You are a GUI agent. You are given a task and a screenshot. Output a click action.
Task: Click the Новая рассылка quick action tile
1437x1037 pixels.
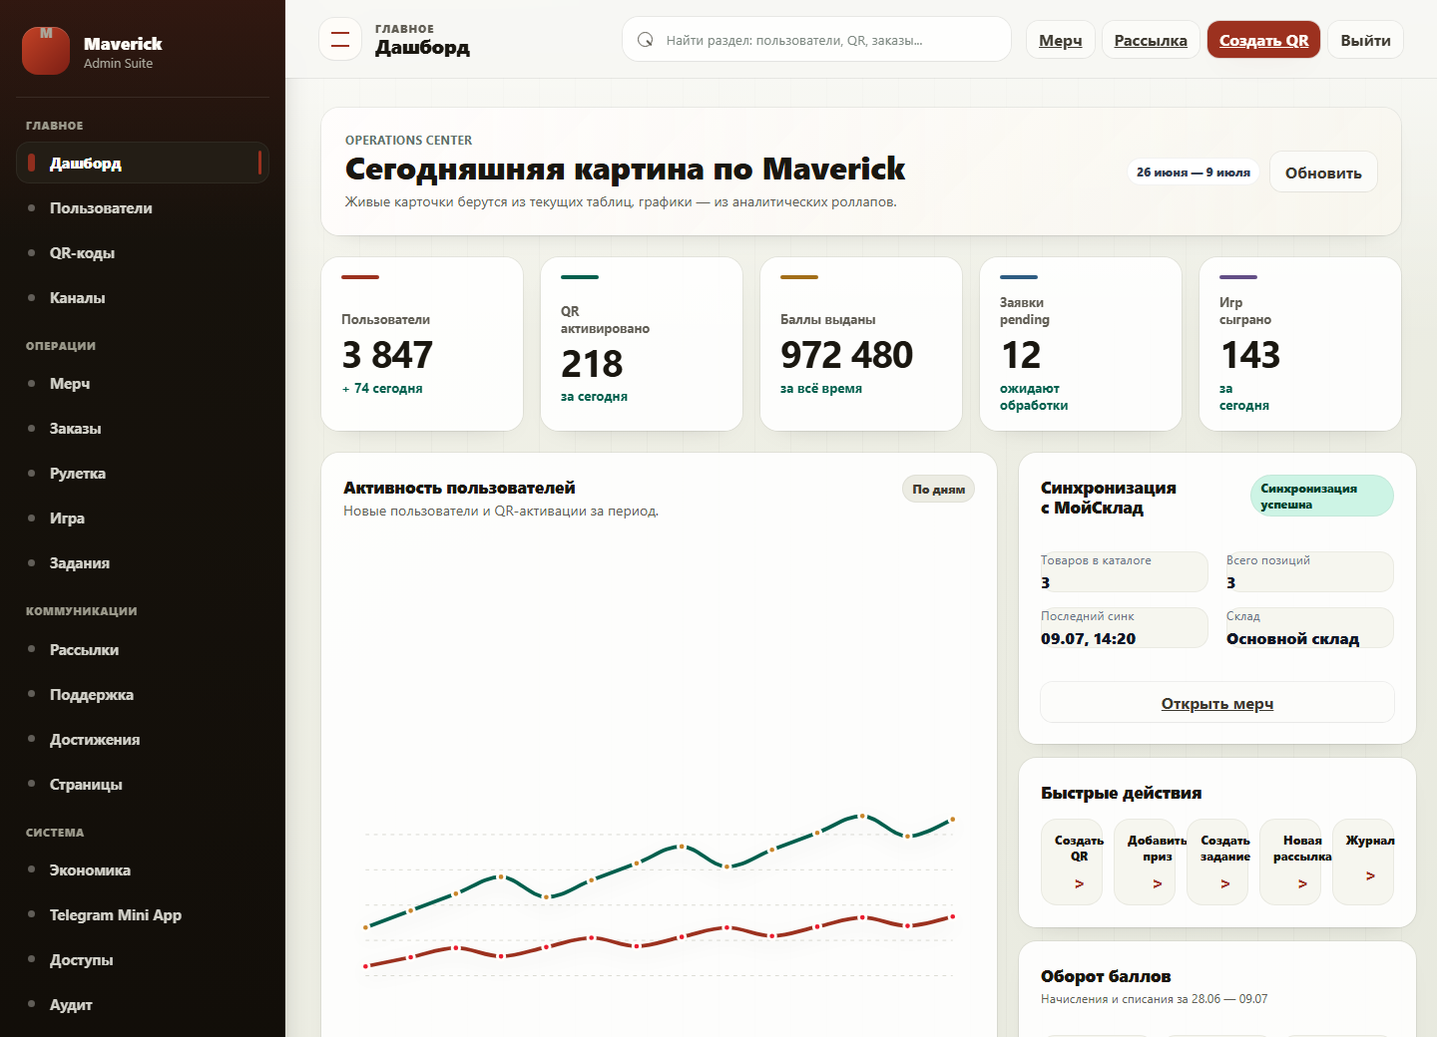pos(1290,862)
